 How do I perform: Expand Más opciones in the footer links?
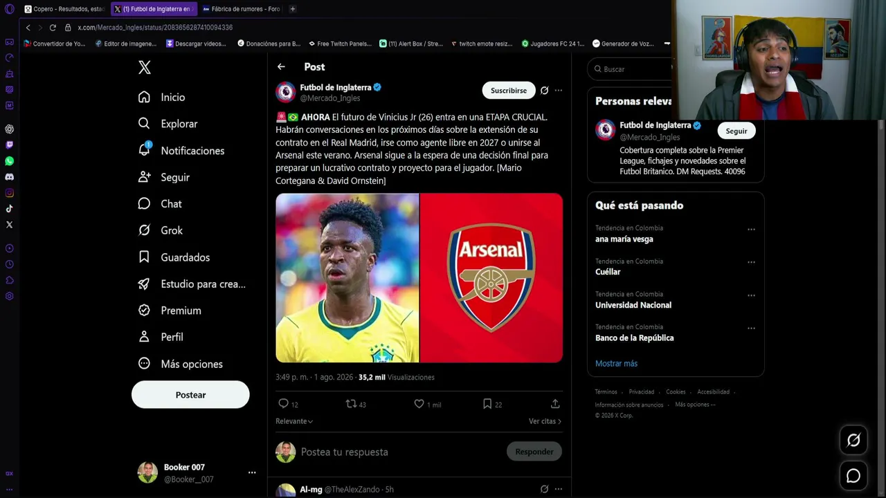pyautogui.click(x=695, y=405)
